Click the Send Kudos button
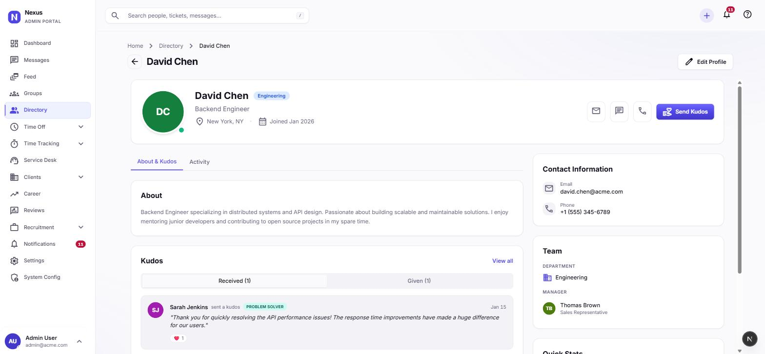This screenshot has width=765, height=354. click(x=685, y=112)
